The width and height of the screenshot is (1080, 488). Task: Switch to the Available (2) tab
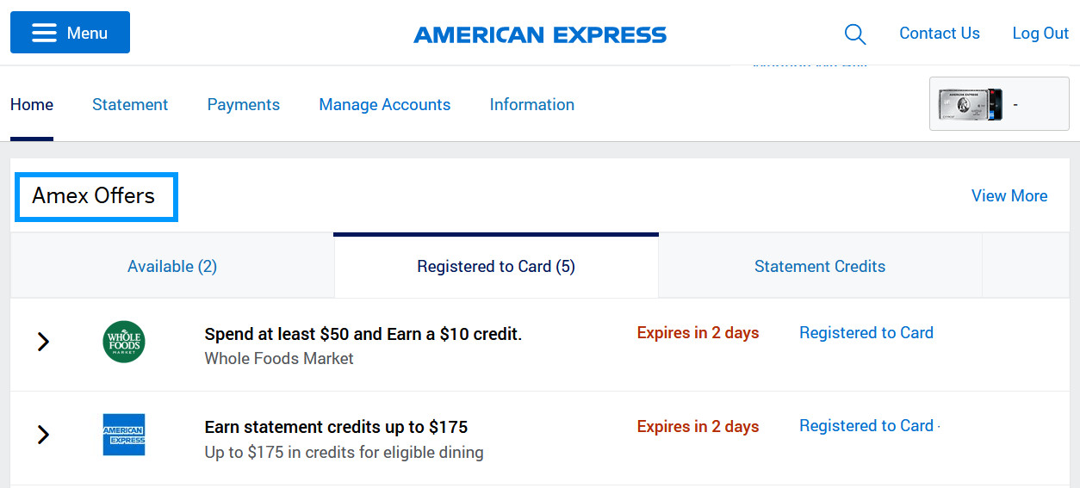tap(172, 266)
